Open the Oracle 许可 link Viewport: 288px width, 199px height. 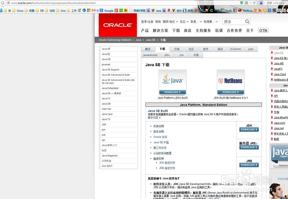point(160,137)
